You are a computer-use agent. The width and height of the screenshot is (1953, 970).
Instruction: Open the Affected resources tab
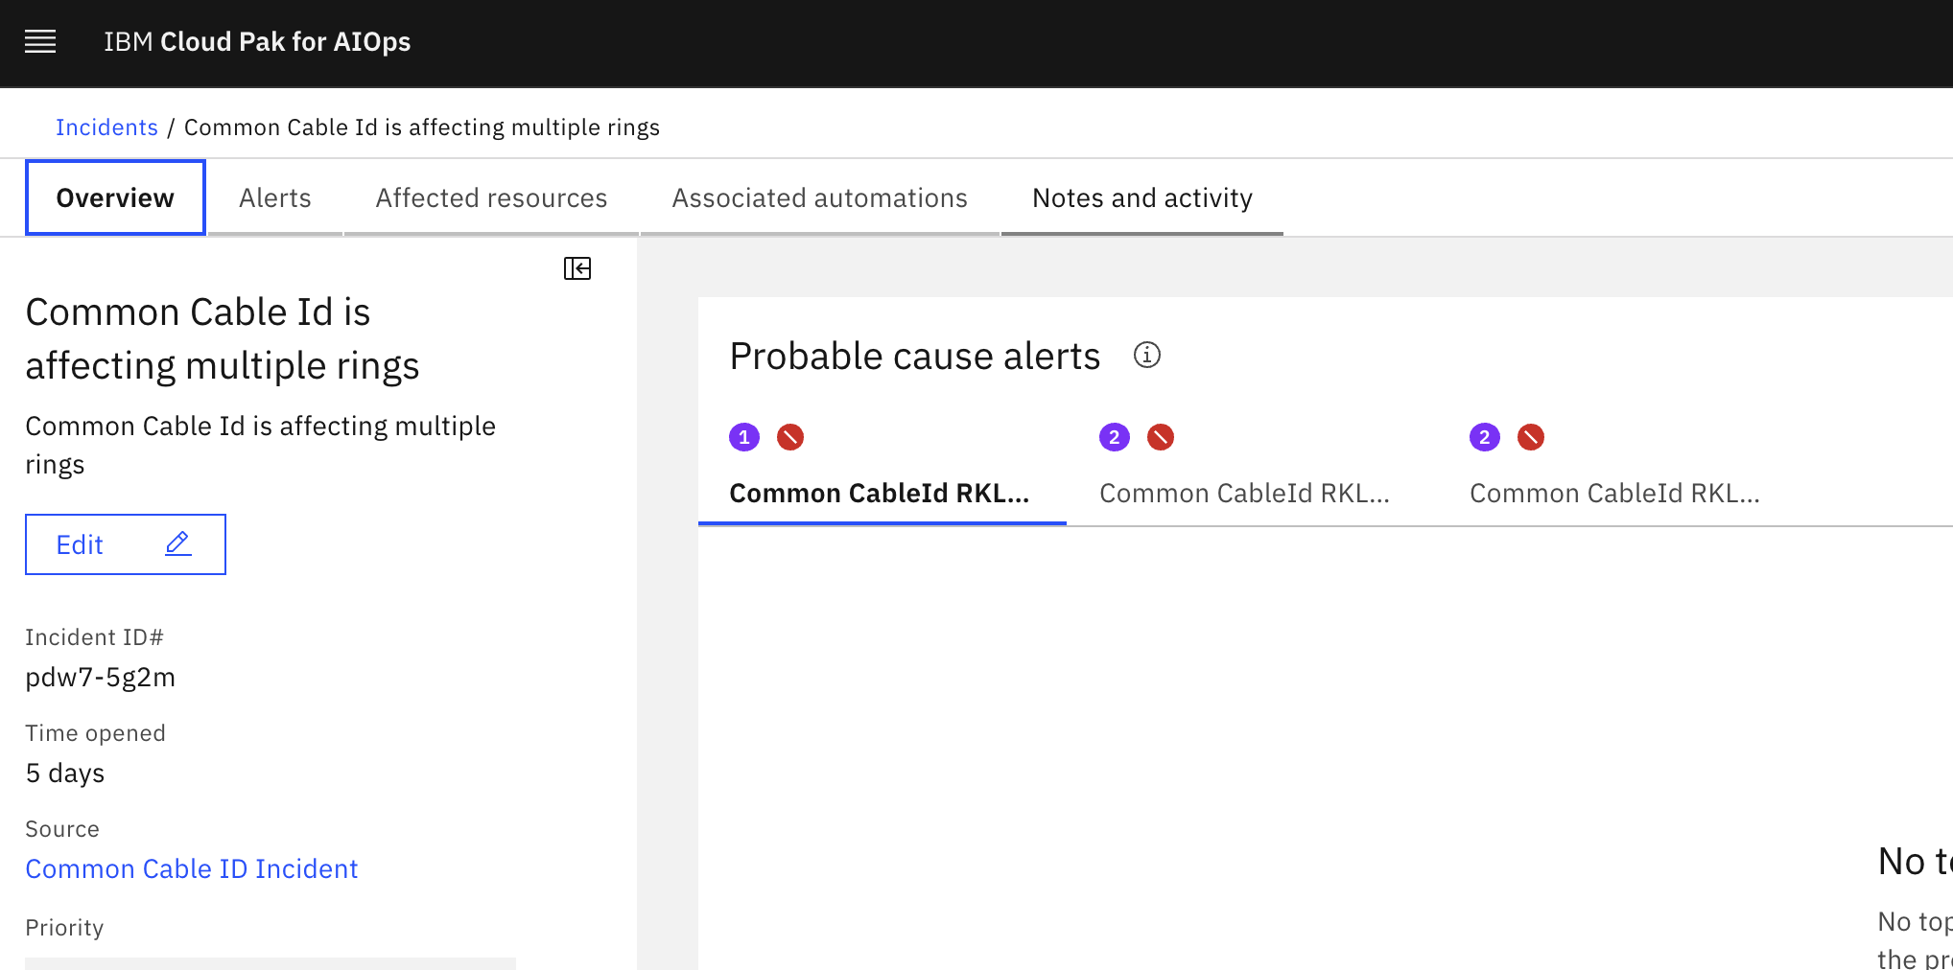tap(491, 198)
